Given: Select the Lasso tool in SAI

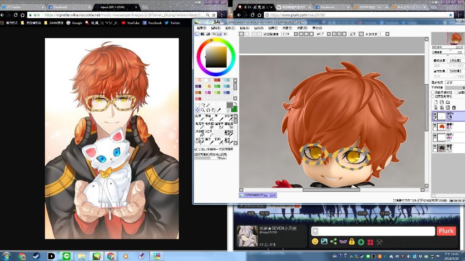Looking at the screenshot, I should point(203,105).
